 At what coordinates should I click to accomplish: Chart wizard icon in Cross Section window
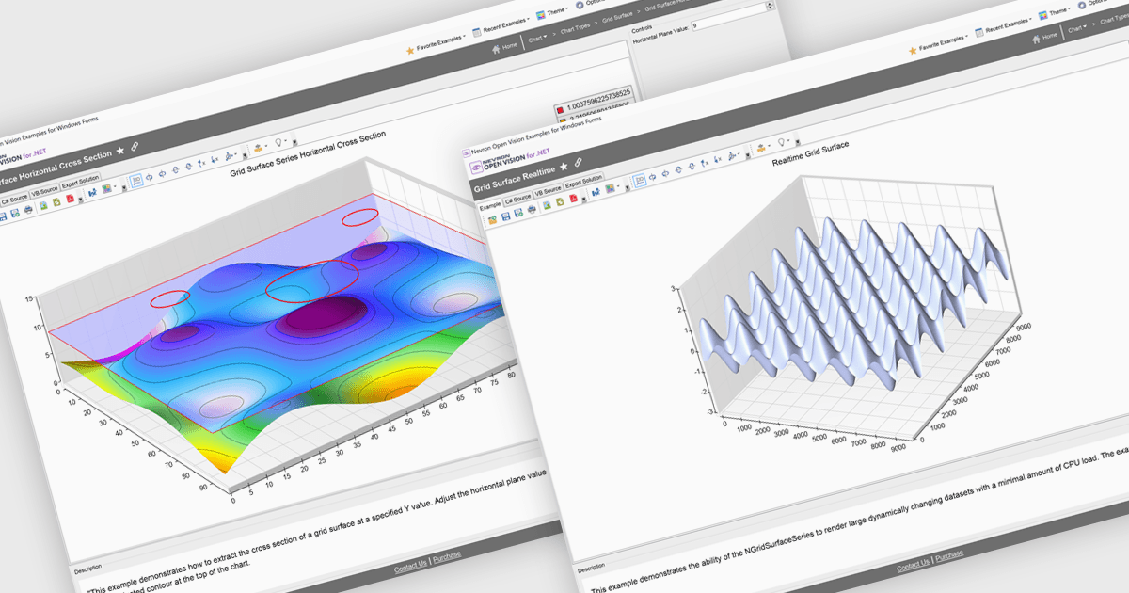(x=92, y=193)
